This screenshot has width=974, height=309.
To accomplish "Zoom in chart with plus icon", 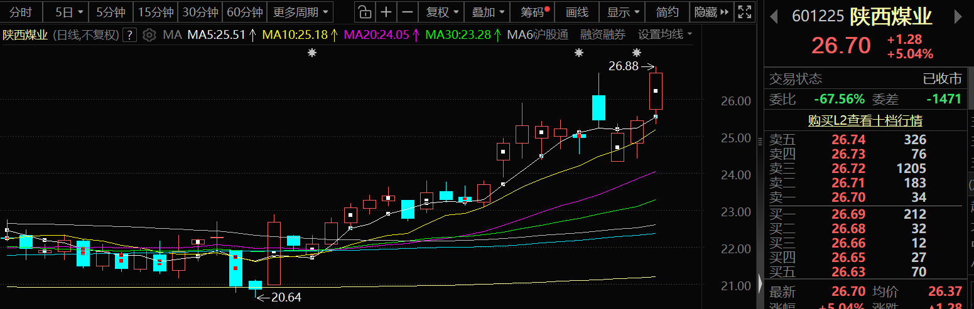I will (386, 12).
